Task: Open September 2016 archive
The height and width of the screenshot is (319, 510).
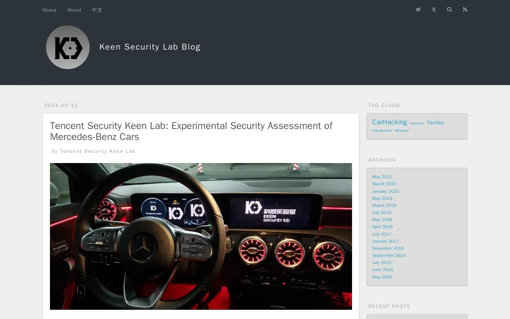Action: point(389,256)
